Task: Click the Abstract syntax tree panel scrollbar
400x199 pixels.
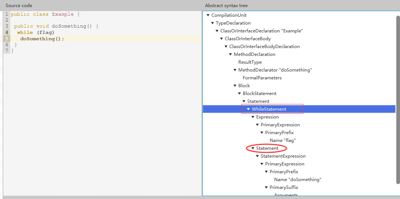Action: click(x=398, y=99)
